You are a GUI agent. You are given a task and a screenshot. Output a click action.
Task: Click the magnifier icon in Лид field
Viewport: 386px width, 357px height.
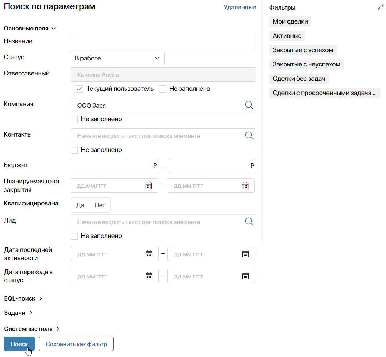point(249,222)
